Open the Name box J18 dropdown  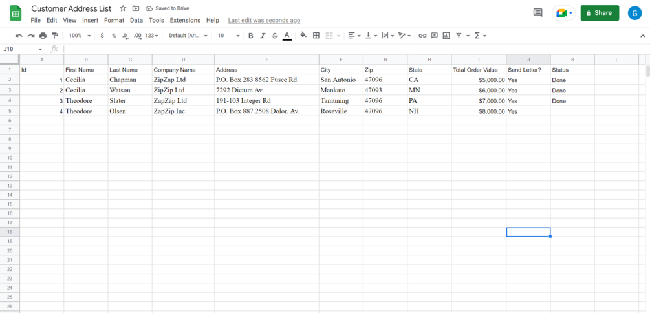pyautogui.click(x=40, y=49)
